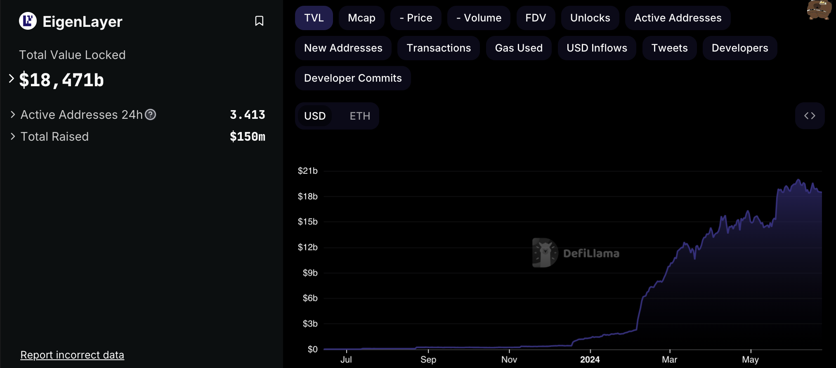Viewport: 836px width, 368px height.
Task: Toggle the TVL chart metric
Action: 314,18
